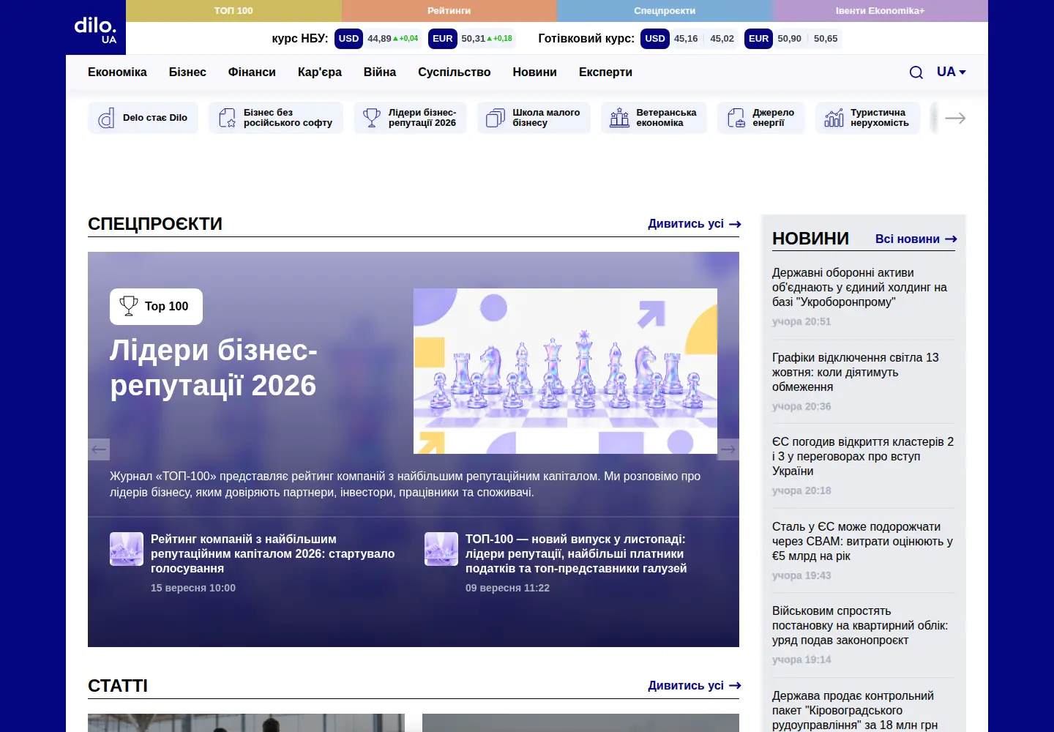
Task: Select Фінанси in navigation menu
Action: point(252,72)
